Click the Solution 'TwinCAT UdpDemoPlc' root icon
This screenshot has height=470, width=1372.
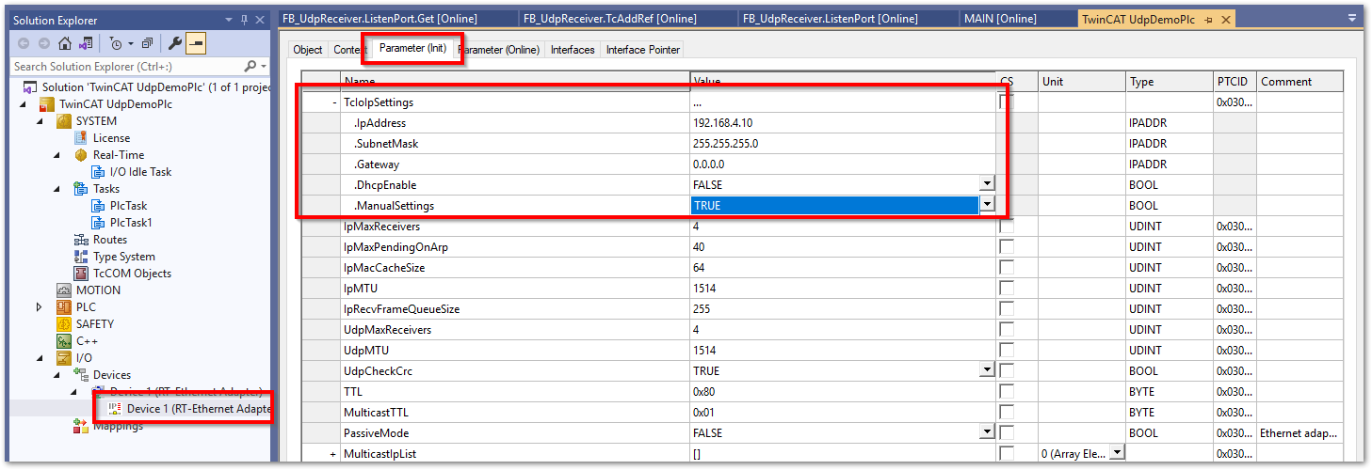point(28,87)
